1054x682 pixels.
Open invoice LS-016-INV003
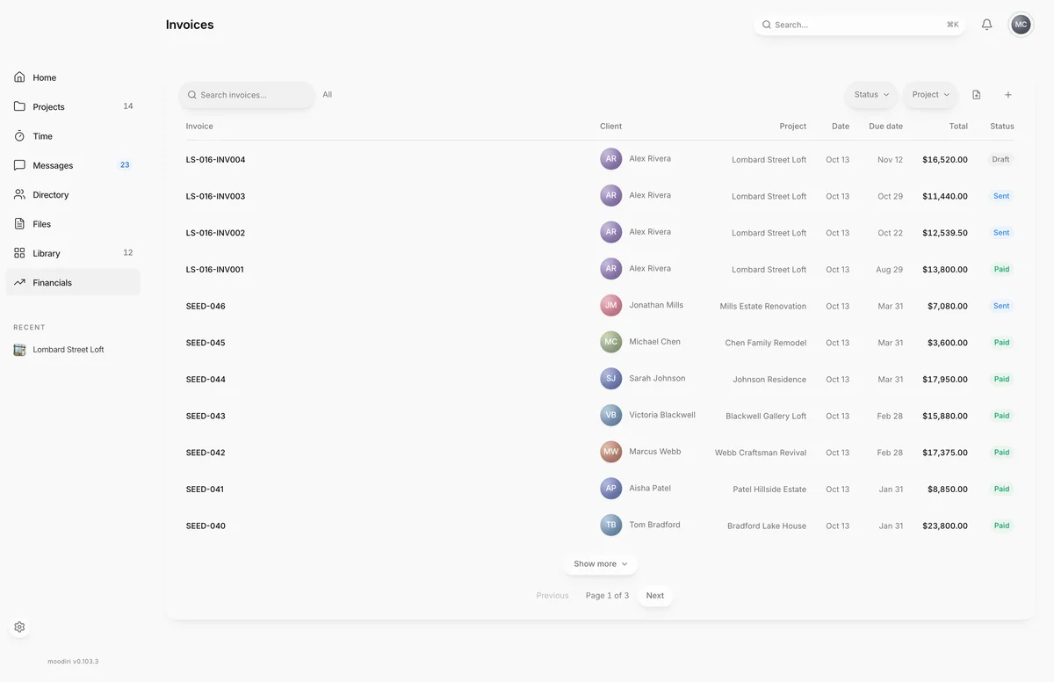point(215,197)
